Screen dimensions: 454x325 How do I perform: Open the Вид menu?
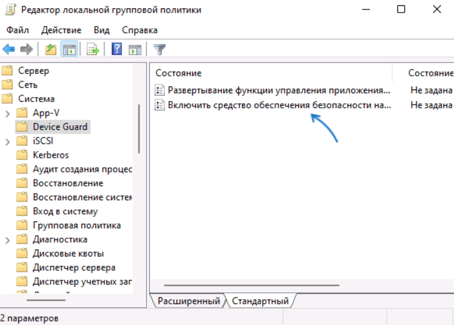coord(101,30)
